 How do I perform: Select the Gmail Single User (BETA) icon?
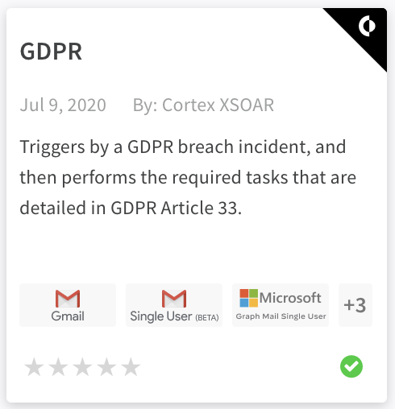[174, 305]
